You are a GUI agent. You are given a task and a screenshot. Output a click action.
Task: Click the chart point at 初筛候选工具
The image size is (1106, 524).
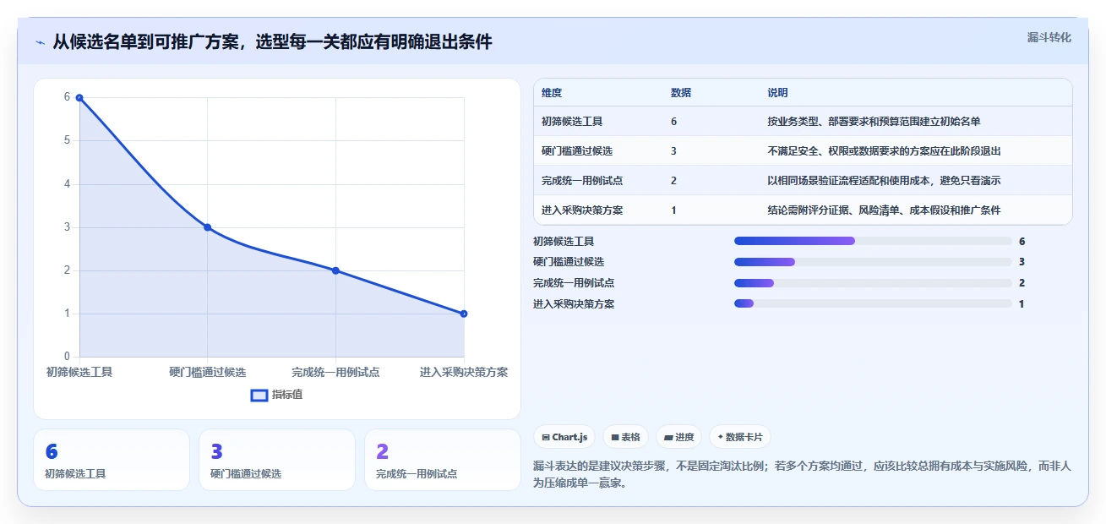pyautogui.click(x=79, y=98)
